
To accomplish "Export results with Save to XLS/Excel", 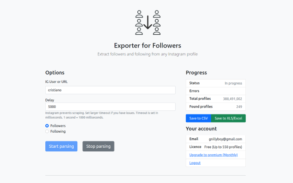I will (x=228, y=118).
